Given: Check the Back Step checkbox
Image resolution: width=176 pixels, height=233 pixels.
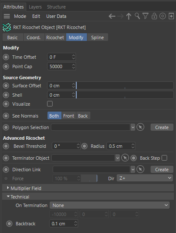Looking at the screenshot, I should [165, 158].
